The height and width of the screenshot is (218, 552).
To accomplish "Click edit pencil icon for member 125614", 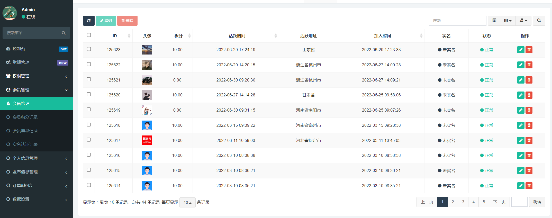I will (521, 186).
